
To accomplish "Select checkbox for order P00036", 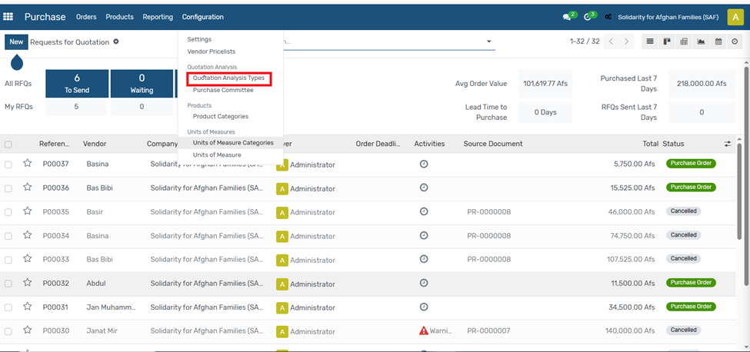I will [x=8, y=188].
